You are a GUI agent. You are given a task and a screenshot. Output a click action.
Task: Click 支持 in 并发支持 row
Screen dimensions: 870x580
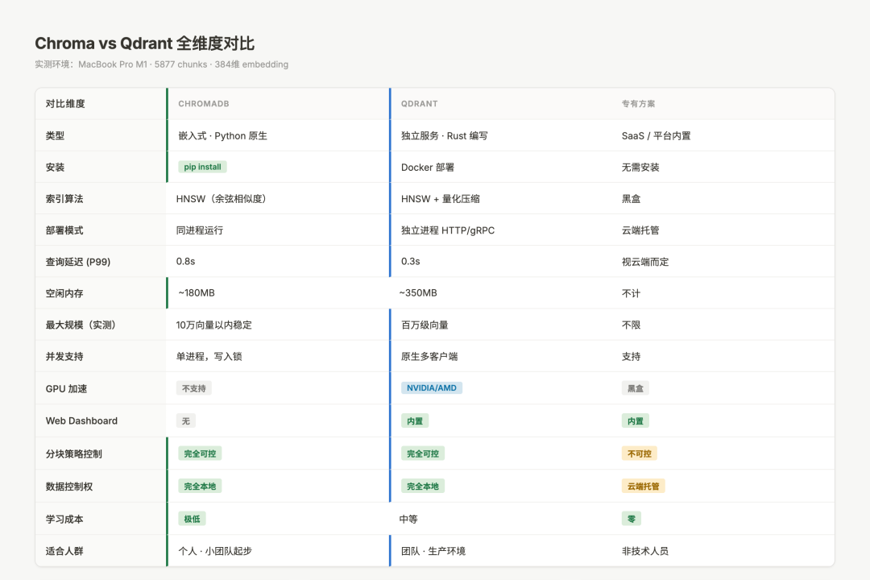coord(631,356)
